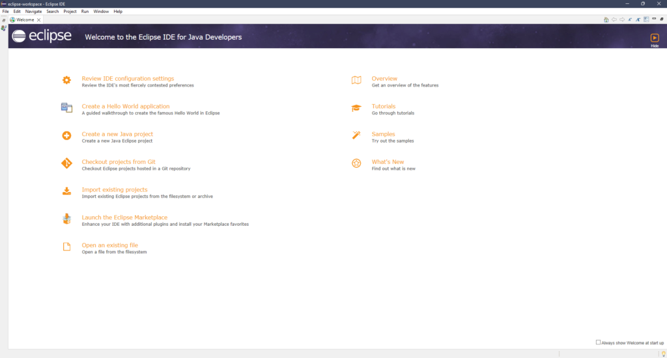This screenshot has height=358, width=667.
Task: Click the magic wand Samples icon
Action: (356, 135)
